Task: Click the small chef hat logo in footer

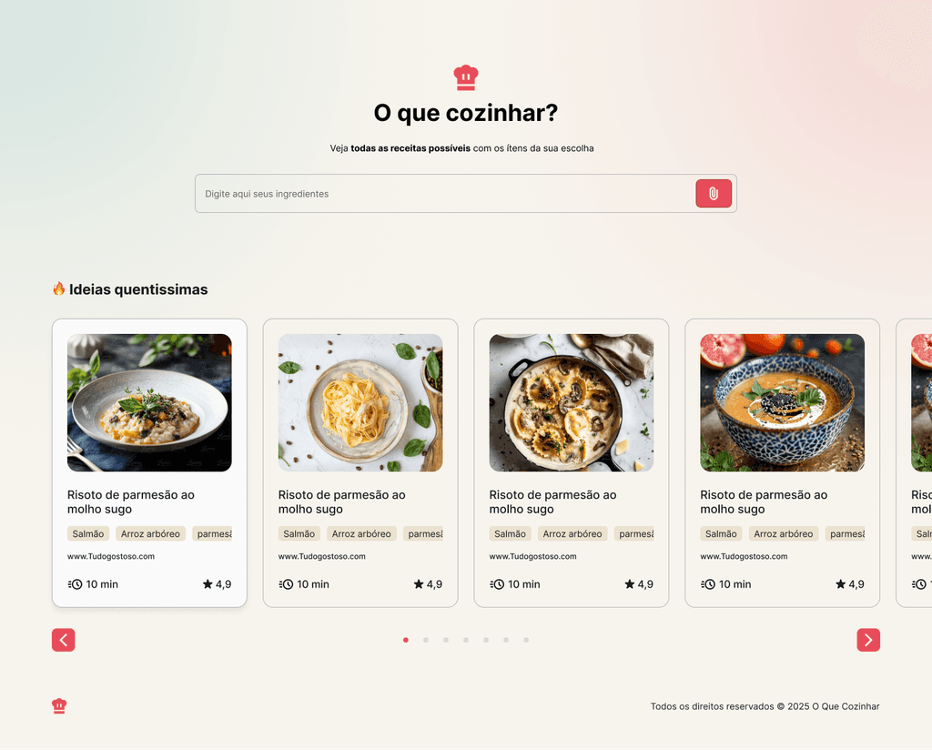Action: 59,706
